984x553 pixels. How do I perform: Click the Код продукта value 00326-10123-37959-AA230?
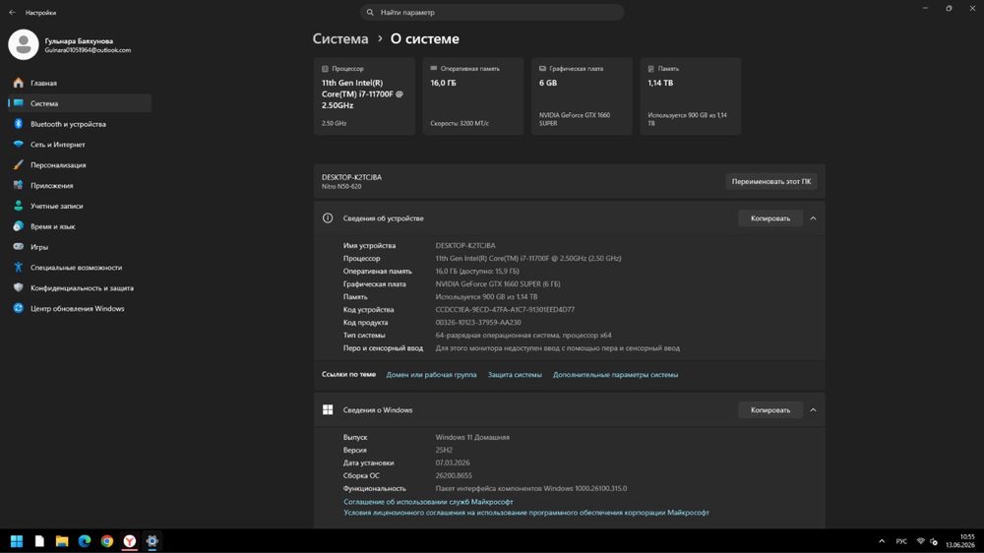coord(478,323)
